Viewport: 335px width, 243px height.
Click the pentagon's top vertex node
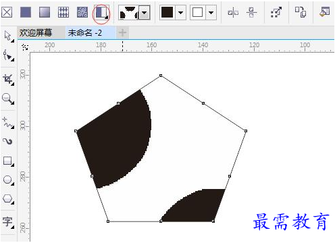(x=161, y=76)
